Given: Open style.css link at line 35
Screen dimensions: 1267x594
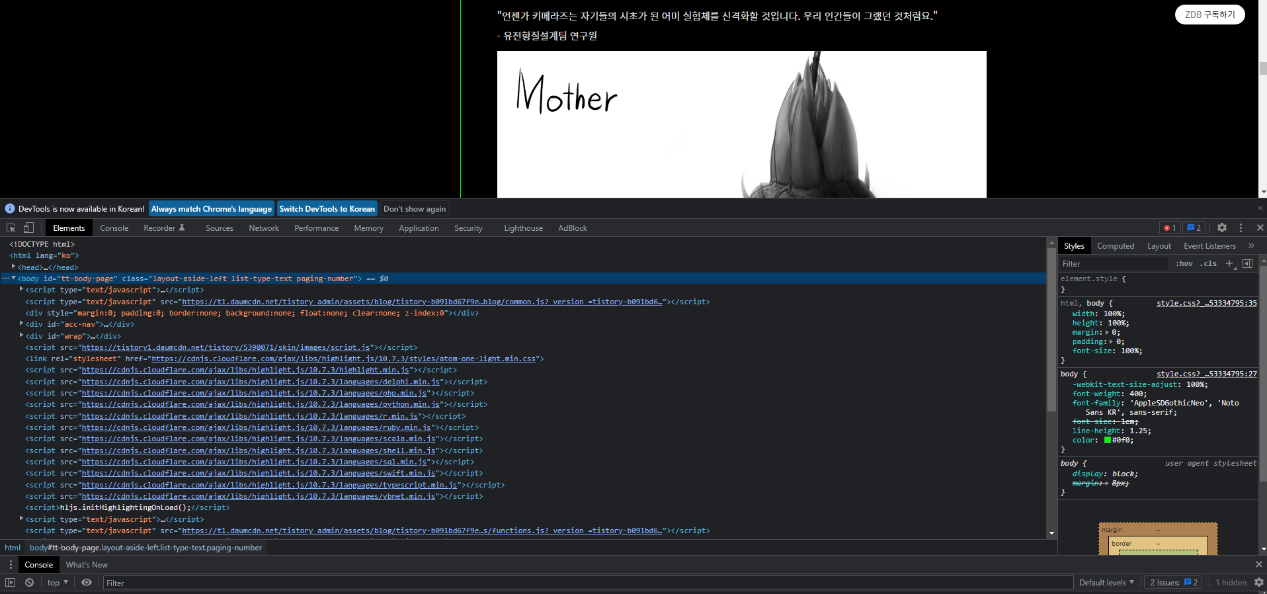Looking at the screenshot, I should coord(1206,303).
